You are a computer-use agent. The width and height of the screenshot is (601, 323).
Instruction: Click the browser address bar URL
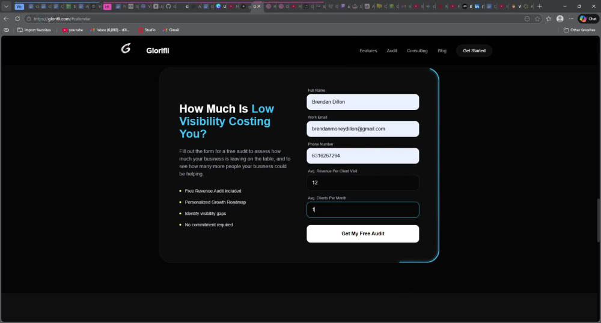[62, 19]
